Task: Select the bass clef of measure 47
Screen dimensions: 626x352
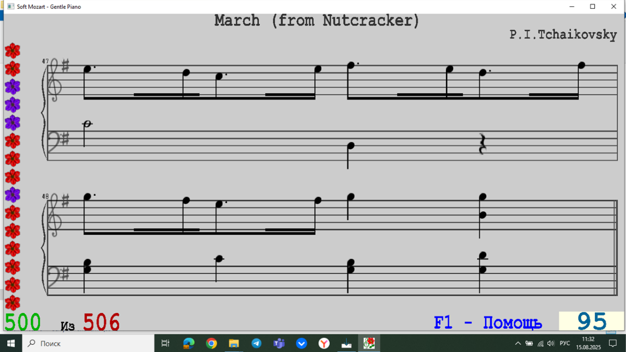Action: (54, 141)
